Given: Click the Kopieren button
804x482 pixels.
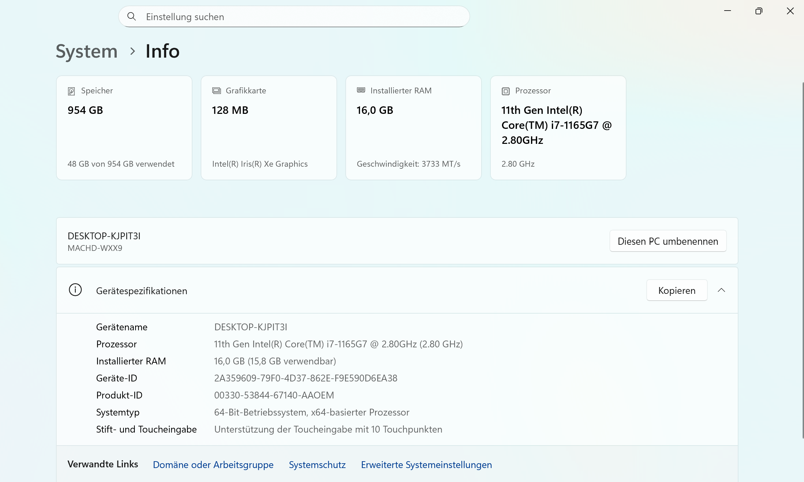Looking at the screenshot, I should coord(677,290).
